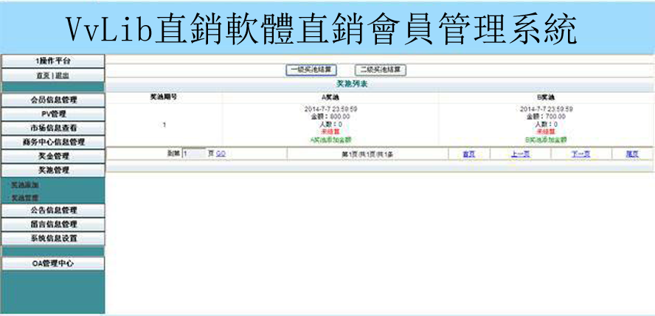Image resolution: width=655 pixels, height=316 pixels.
Task: Expand the 系统信息设置 menu
Action: [52, 238]
